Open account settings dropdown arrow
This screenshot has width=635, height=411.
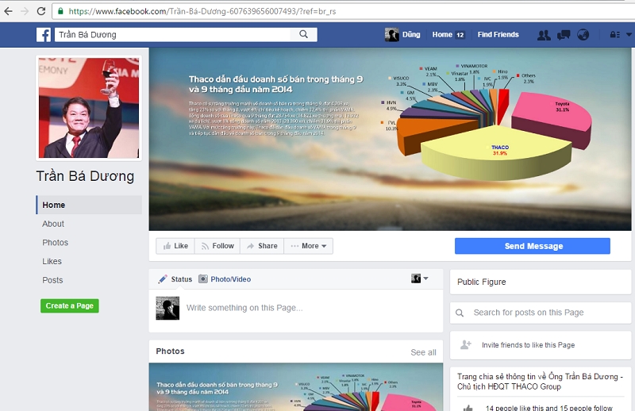627,35
